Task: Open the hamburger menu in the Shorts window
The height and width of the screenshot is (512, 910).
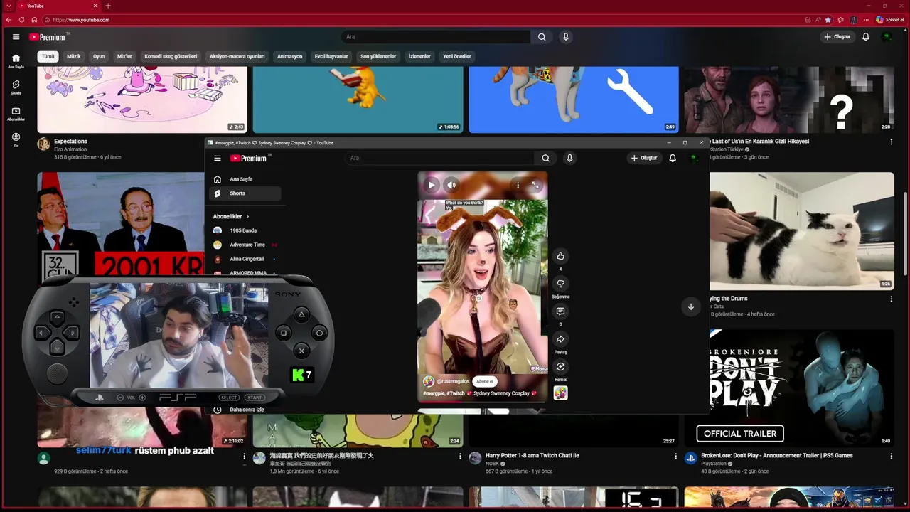Action: coord(218,159)
